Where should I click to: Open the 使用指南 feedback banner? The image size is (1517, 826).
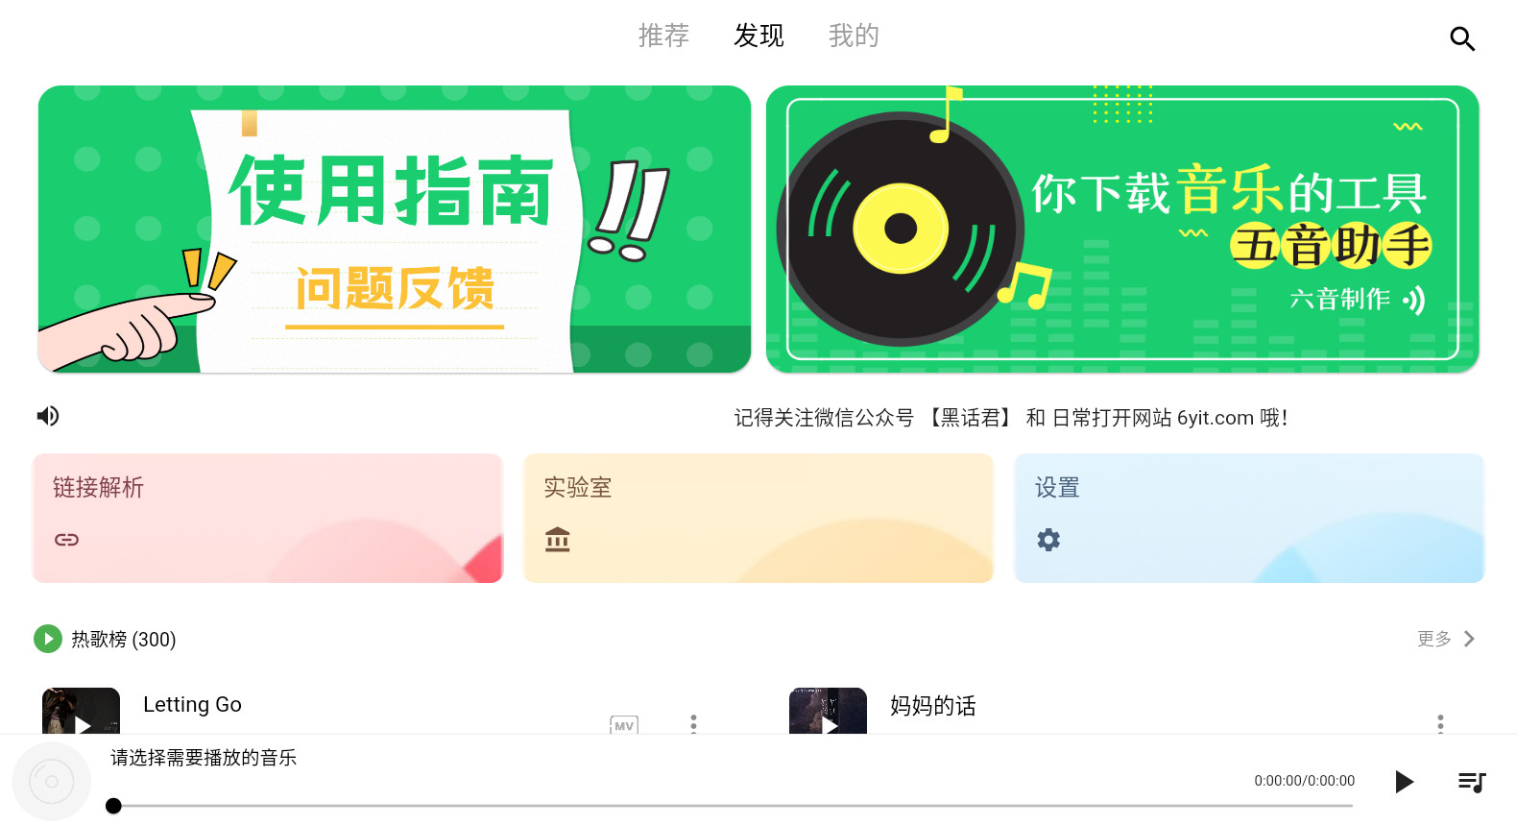395,229
